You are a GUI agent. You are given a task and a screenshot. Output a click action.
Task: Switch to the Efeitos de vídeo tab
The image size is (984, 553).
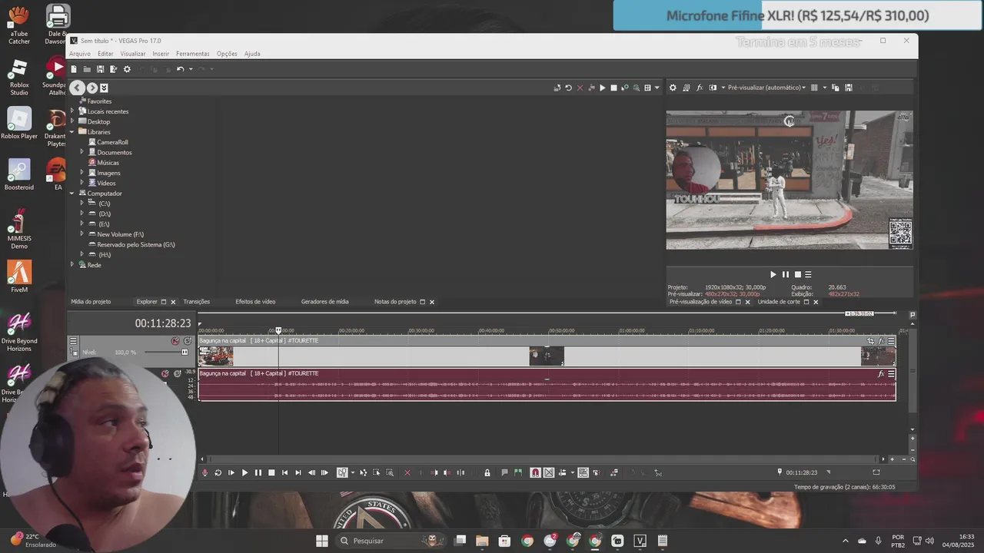(x=255, y=302)
